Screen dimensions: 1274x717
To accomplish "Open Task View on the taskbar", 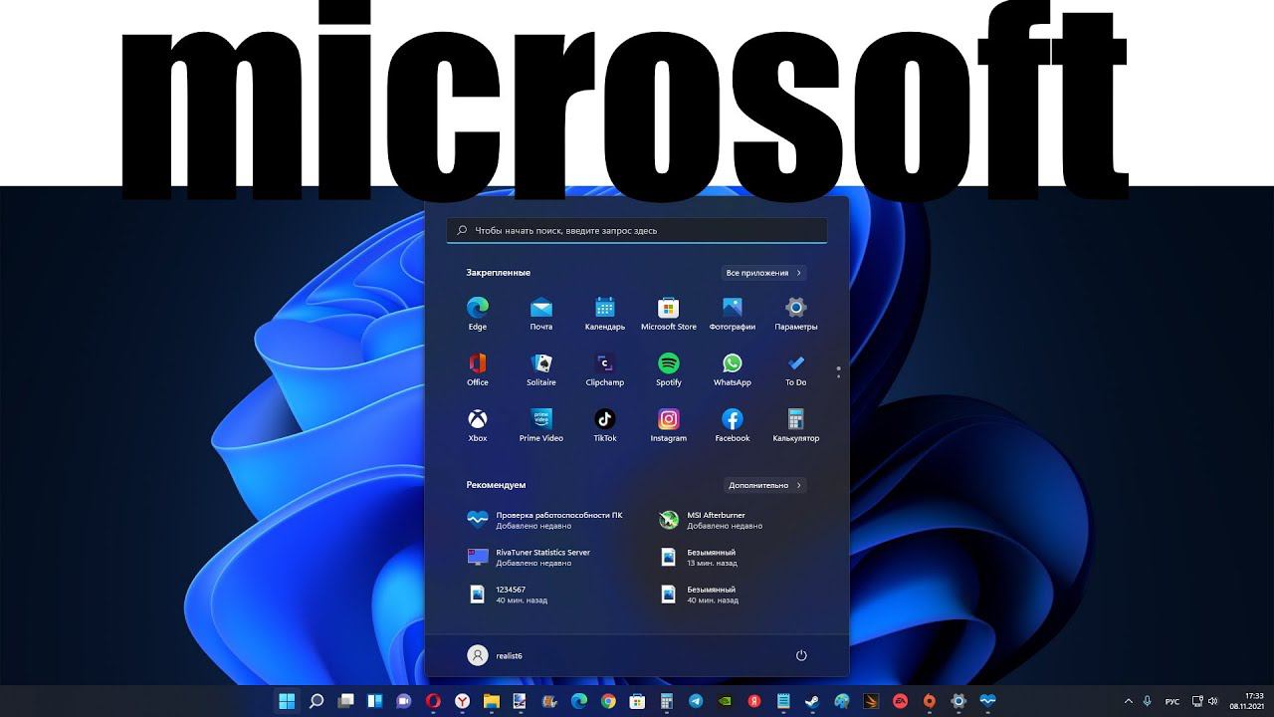I will click(x=345, y=701).
